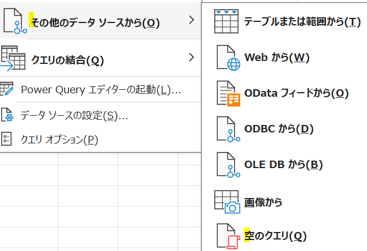Viewport: 367px width, 251px height.
Task: Open Power Query エディターの起動(L) option
Action: pos(101,90)
